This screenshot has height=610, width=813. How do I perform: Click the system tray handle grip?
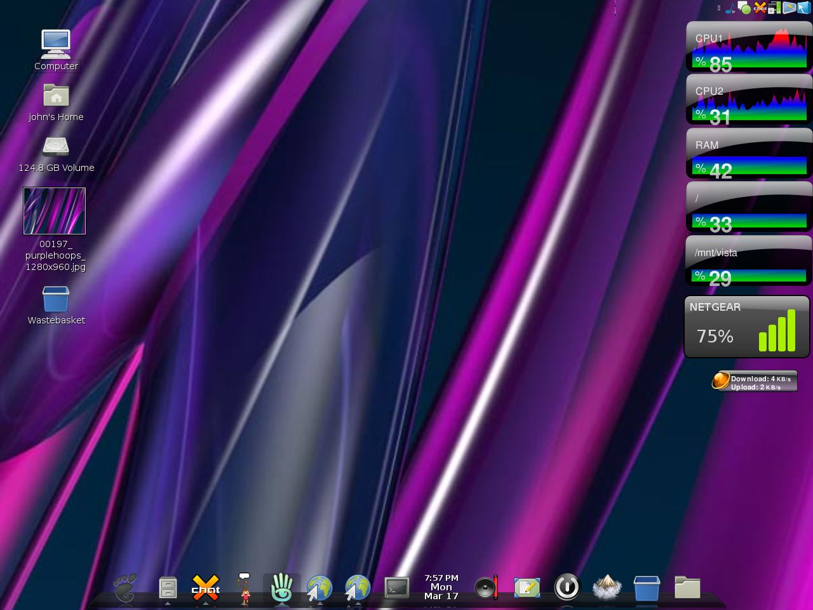[719, 8]
